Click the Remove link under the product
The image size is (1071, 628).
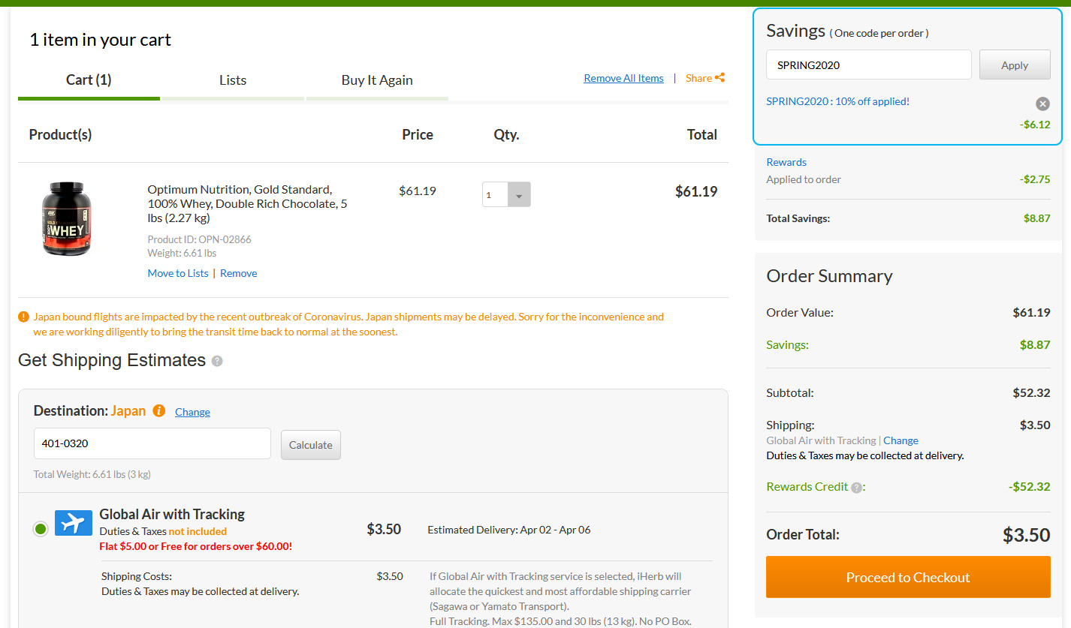pos(239,273)
